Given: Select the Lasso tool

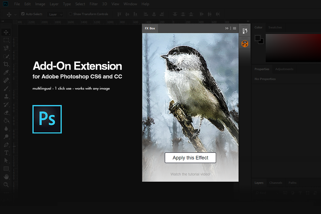Looking at the screenshot, I should pyautogui.click(x=6, y=48).
